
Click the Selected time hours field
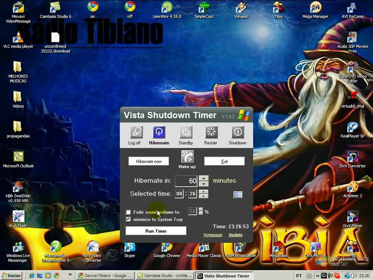[x=179, y=194]
